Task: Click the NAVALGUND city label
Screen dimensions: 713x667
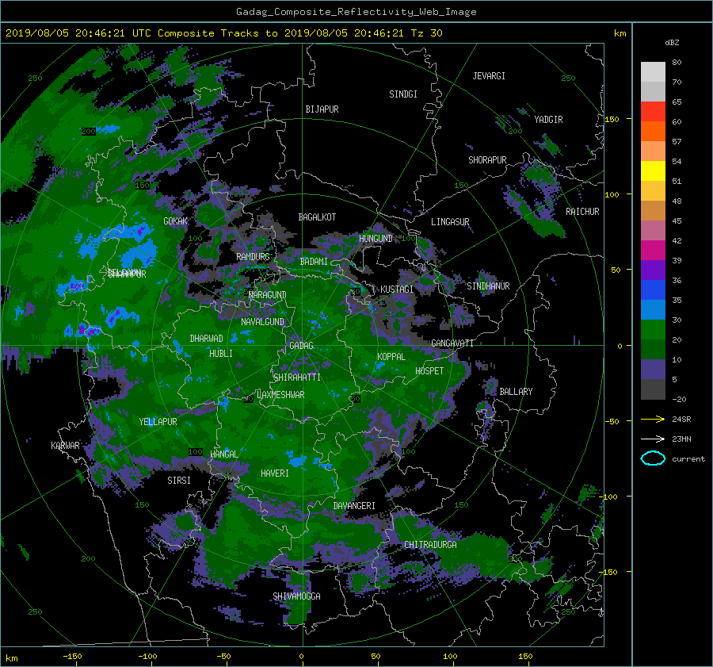Action: (262, 322)
